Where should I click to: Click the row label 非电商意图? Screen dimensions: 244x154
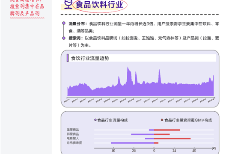pos(74,142)
